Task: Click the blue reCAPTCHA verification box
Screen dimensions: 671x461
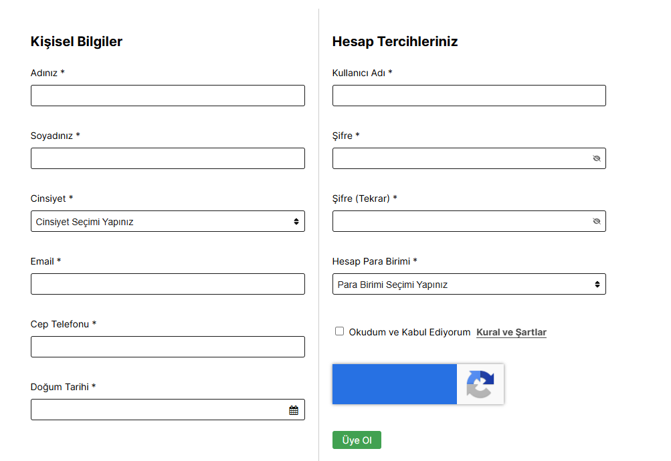Action: (x=395, y=384)
